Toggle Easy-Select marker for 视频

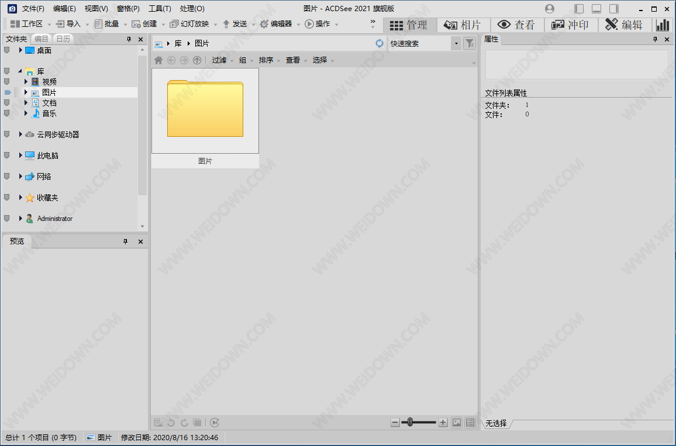coord(7,81)
